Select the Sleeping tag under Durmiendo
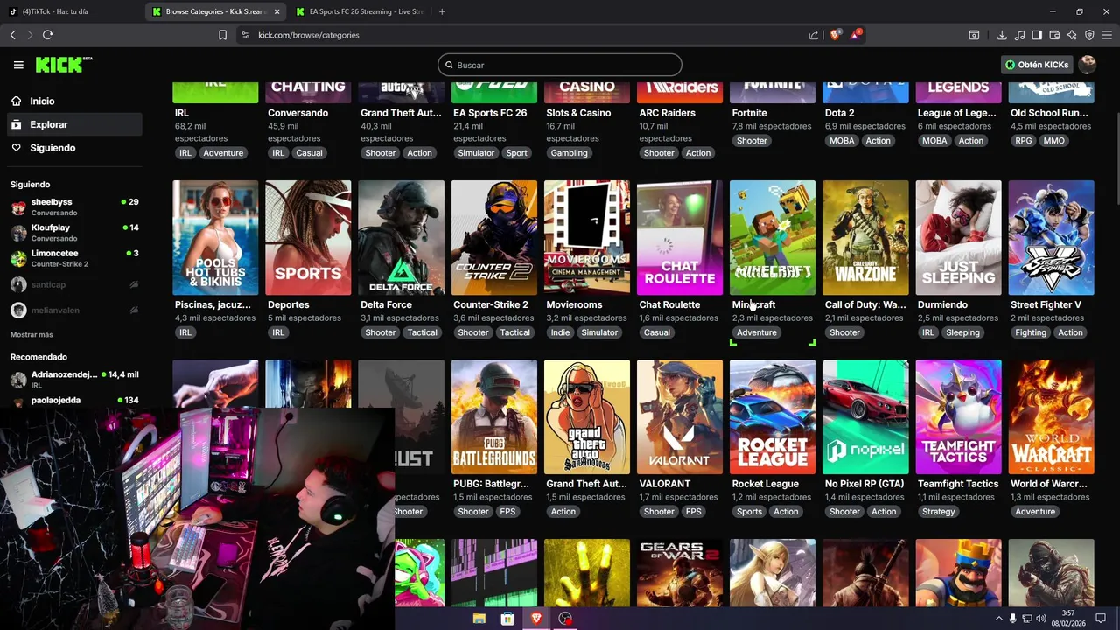1120x630 pixels. (x=962, y=332)
